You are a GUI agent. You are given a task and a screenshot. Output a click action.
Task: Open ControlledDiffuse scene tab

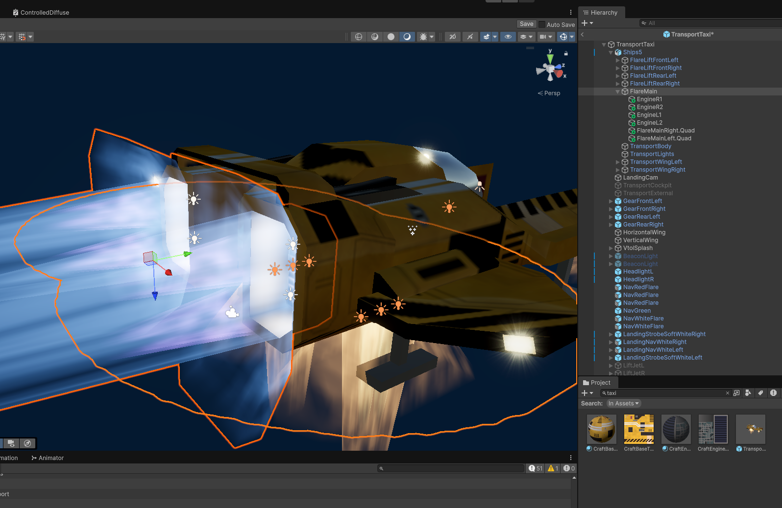coord(41,13)
